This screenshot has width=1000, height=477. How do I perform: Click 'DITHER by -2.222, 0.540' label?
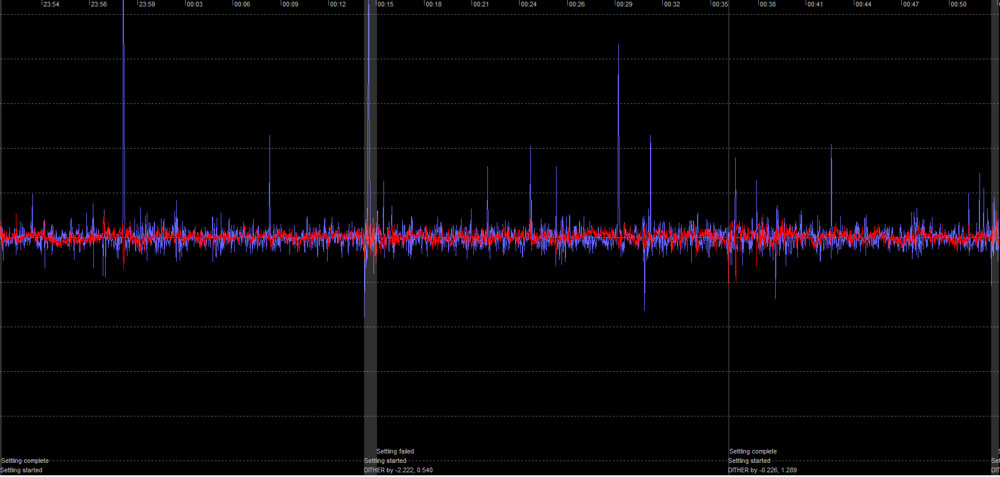tap(399, 470)
